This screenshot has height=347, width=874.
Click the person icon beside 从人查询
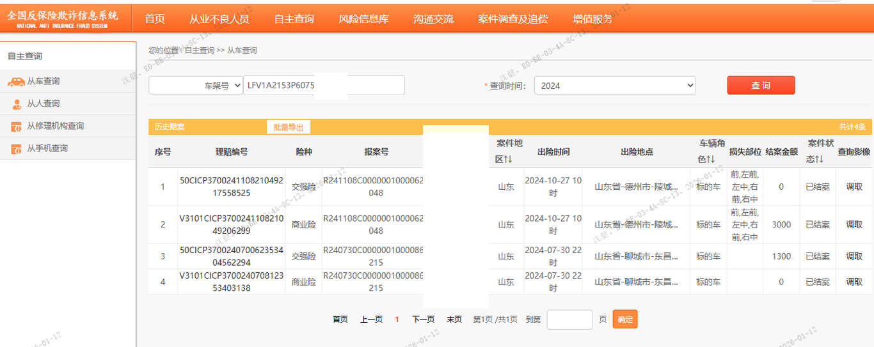[x=17, y=104]
